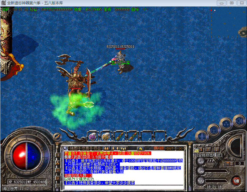247x192 pixels.
Task: Type in the chat input field
Action: pos(124,187)
